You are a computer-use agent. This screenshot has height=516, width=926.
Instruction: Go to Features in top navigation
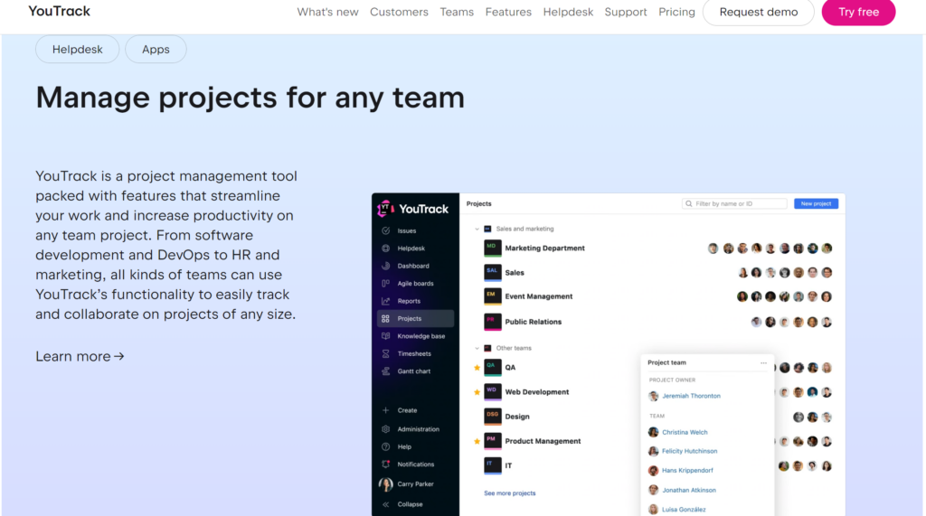pyautogui.click(x=508, y=12)
